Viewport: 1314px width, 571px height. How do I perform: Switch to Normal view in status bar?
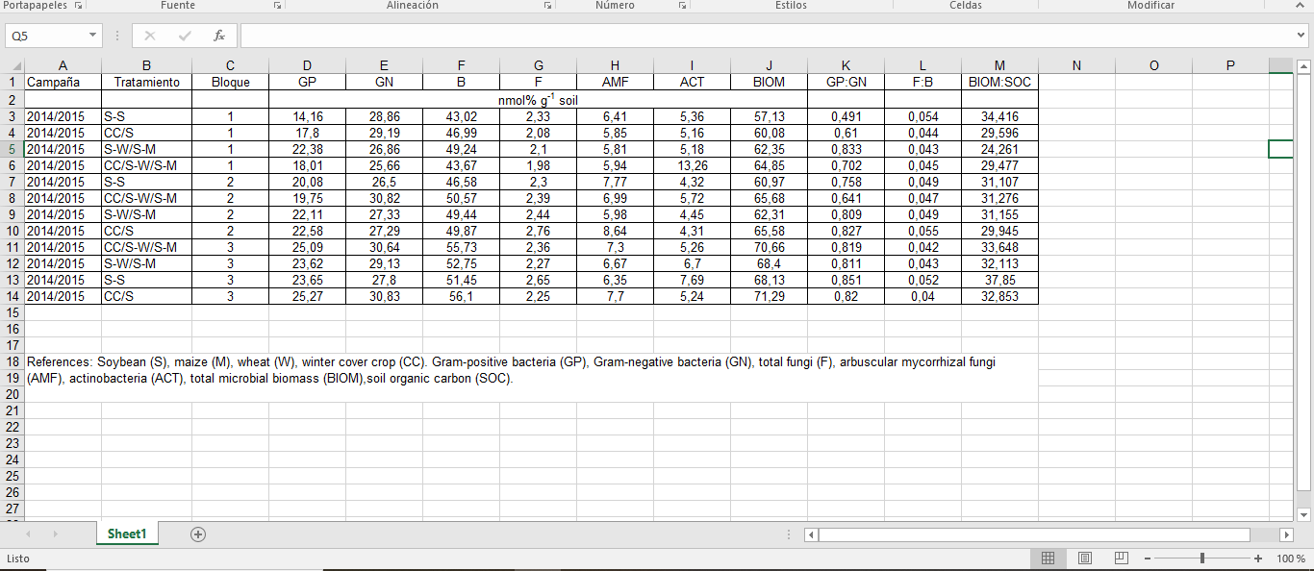click(1049, 559)
